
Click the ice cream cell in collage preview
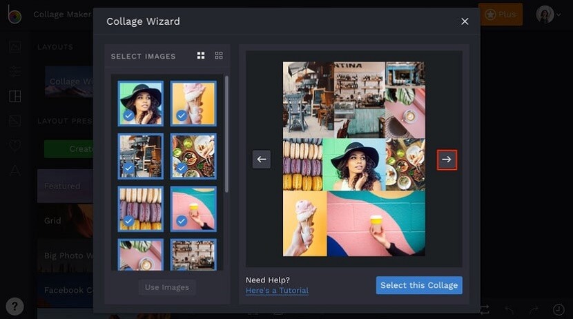(x=304, y=223)
